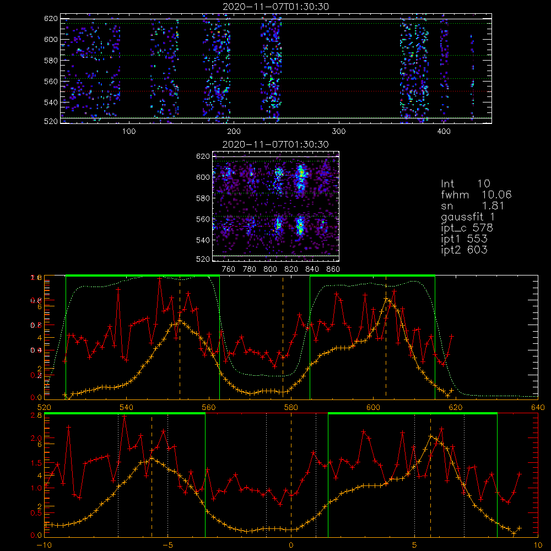Click the red 0.5 y-axis label of bottom plot

36,514
